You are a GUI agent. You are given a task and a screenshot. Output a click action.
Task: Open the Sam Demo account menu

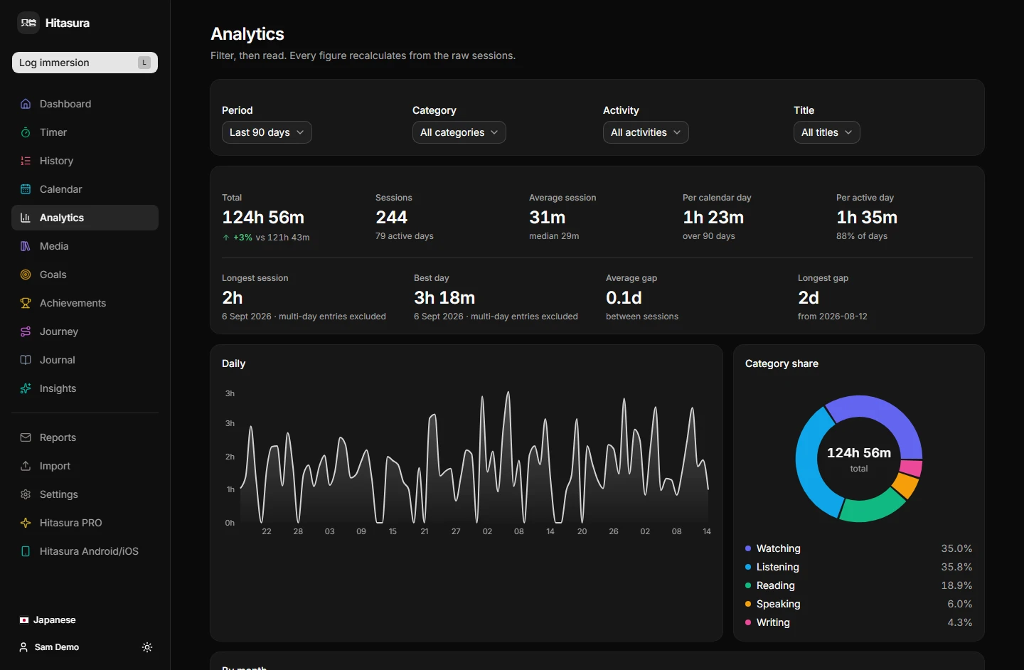click(49, 647)
